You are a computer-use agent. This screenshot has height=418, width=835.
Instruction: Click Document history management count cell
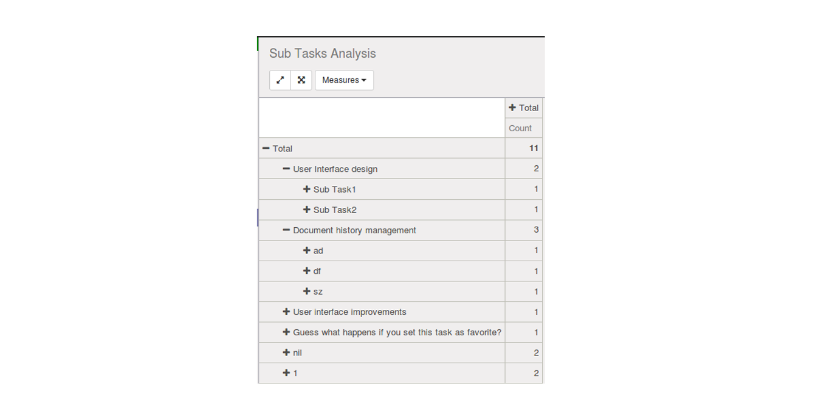pyautogui.click(x=524, y=230)
